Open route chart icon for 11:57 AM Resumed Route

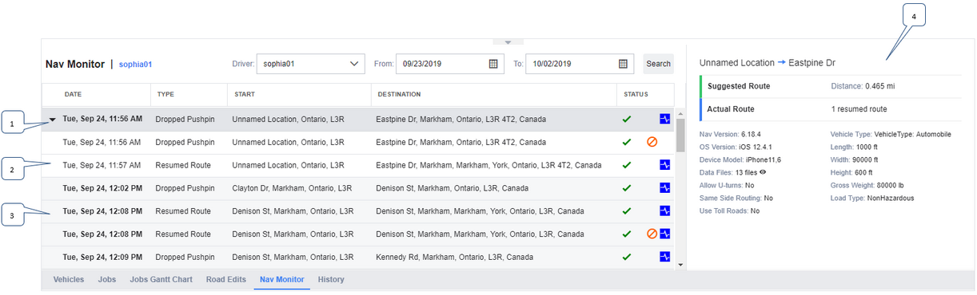665,165
